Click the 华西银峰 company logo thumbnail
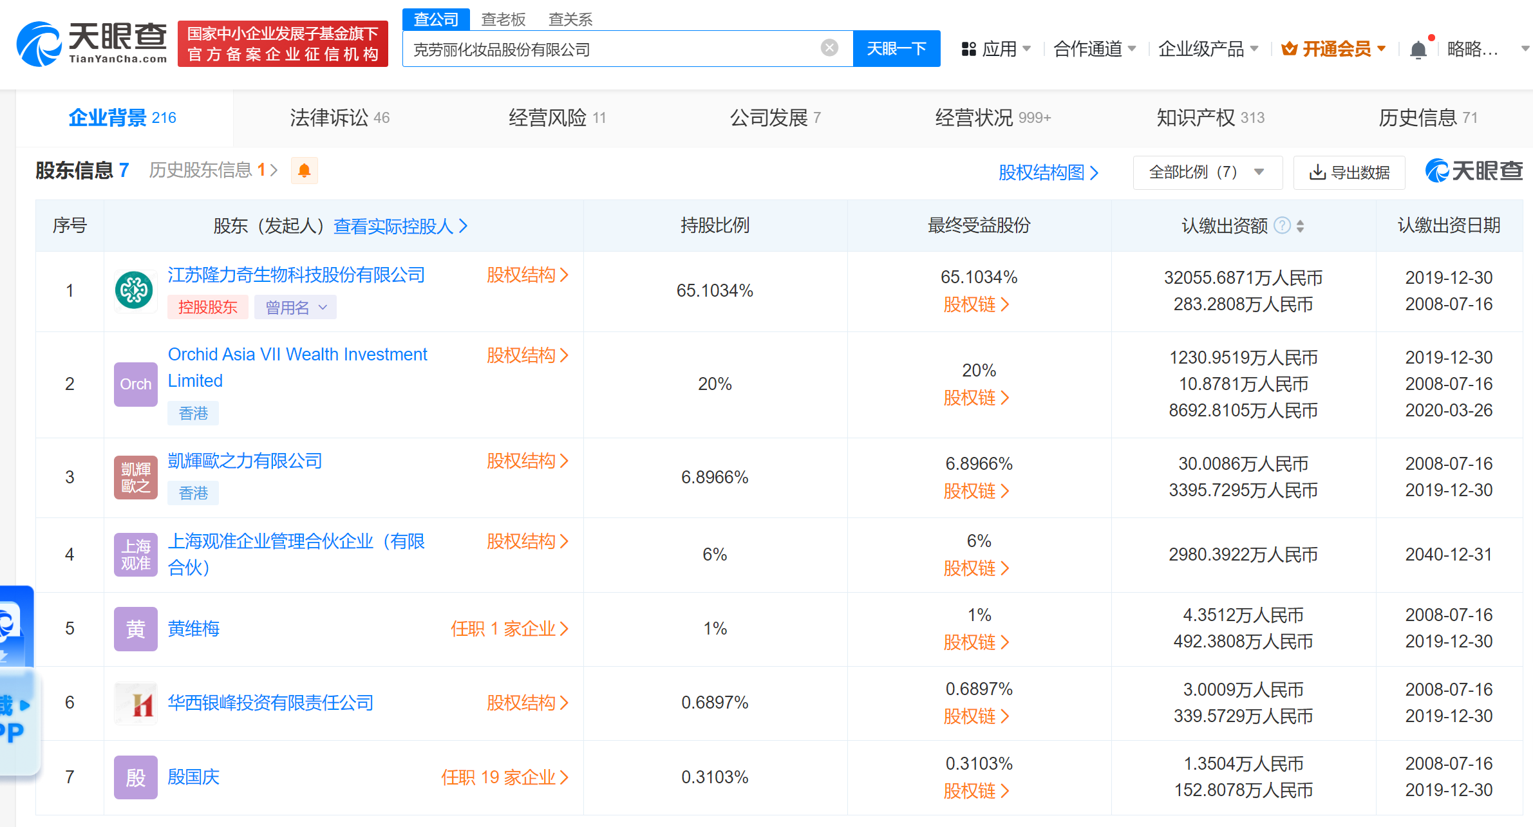This screenshot has height=827, width=1533. 136,703
